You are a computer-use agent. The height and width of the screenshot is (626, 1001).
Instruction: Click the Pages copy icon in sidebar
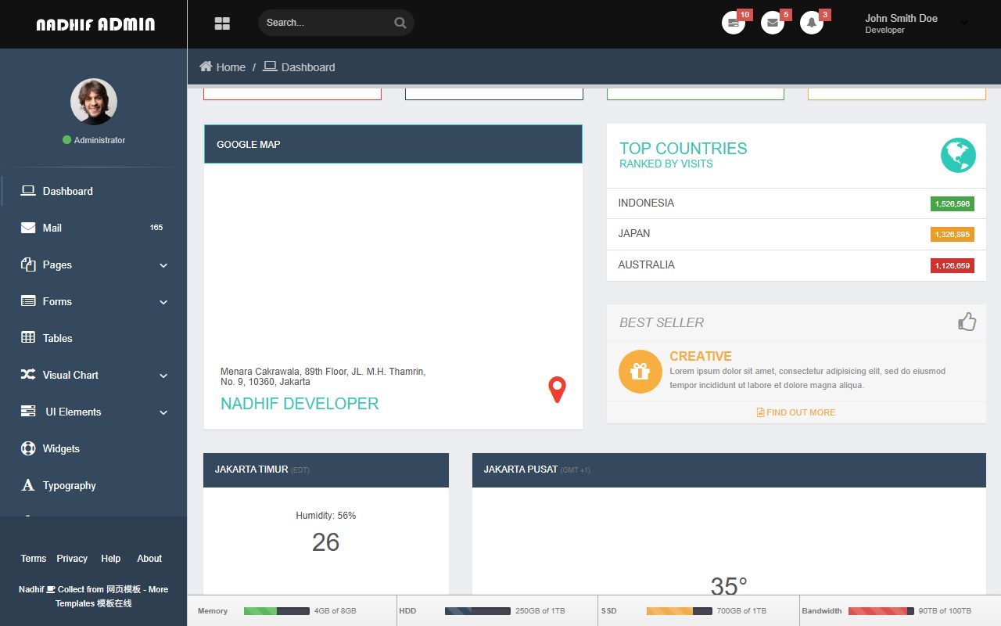28,264
